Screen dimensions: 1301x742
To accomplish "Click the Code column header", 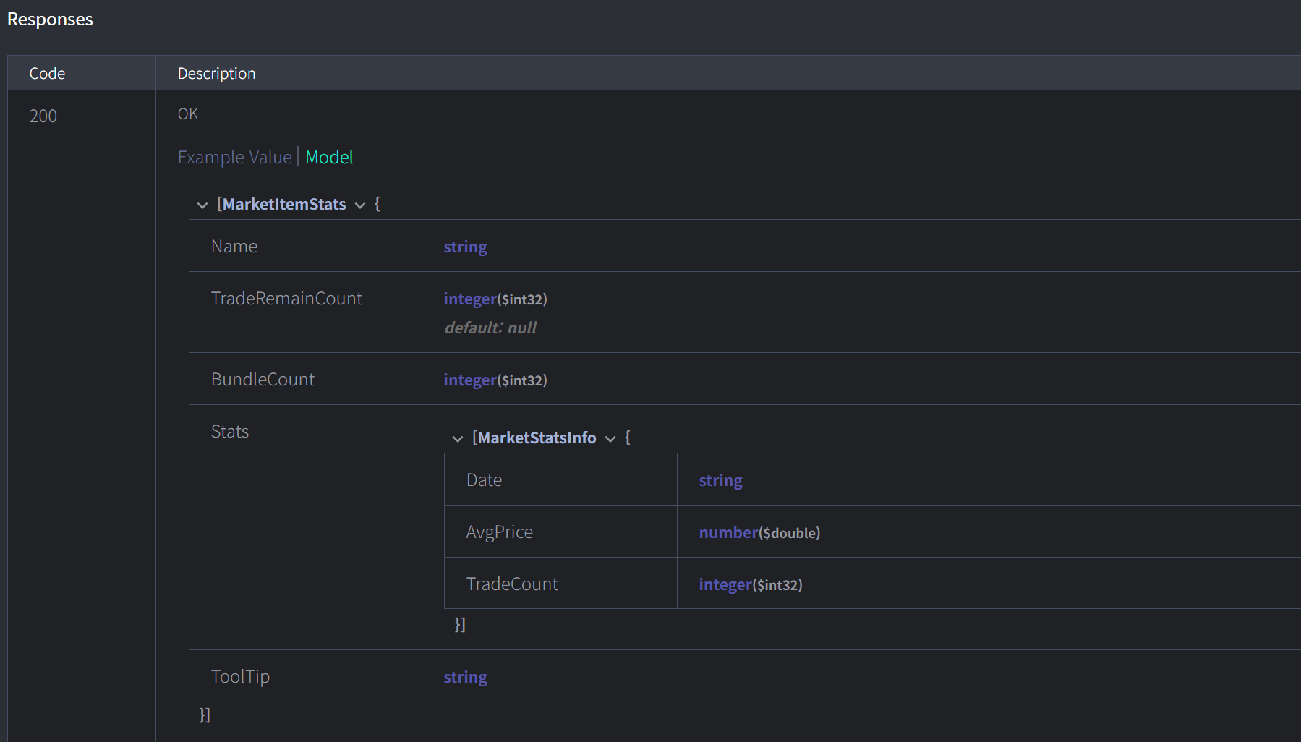I will [x=47, y=74].
